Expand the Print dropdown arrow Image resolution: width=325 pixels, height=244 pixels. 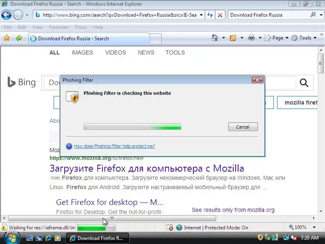coord(260,38)
